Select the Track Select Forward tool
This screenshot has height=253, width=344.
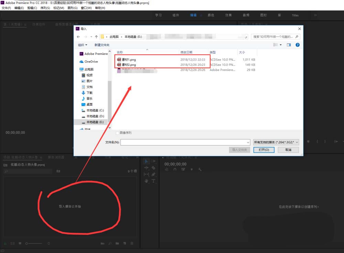click(154, 161)
